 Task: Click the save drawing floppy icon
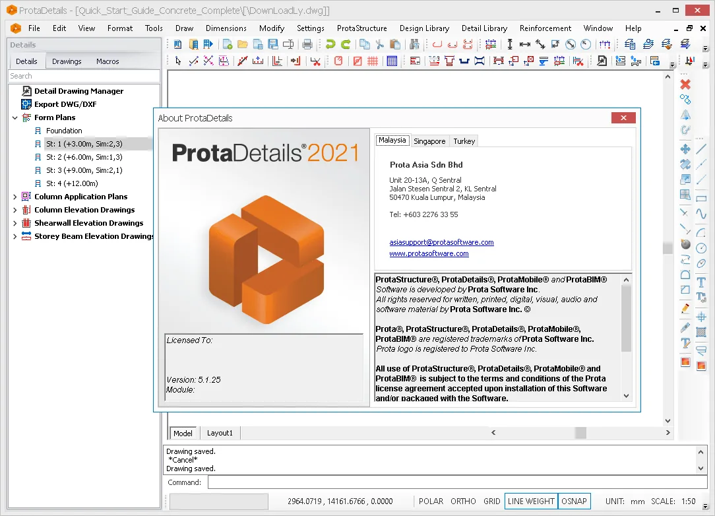tap(273, 44)
